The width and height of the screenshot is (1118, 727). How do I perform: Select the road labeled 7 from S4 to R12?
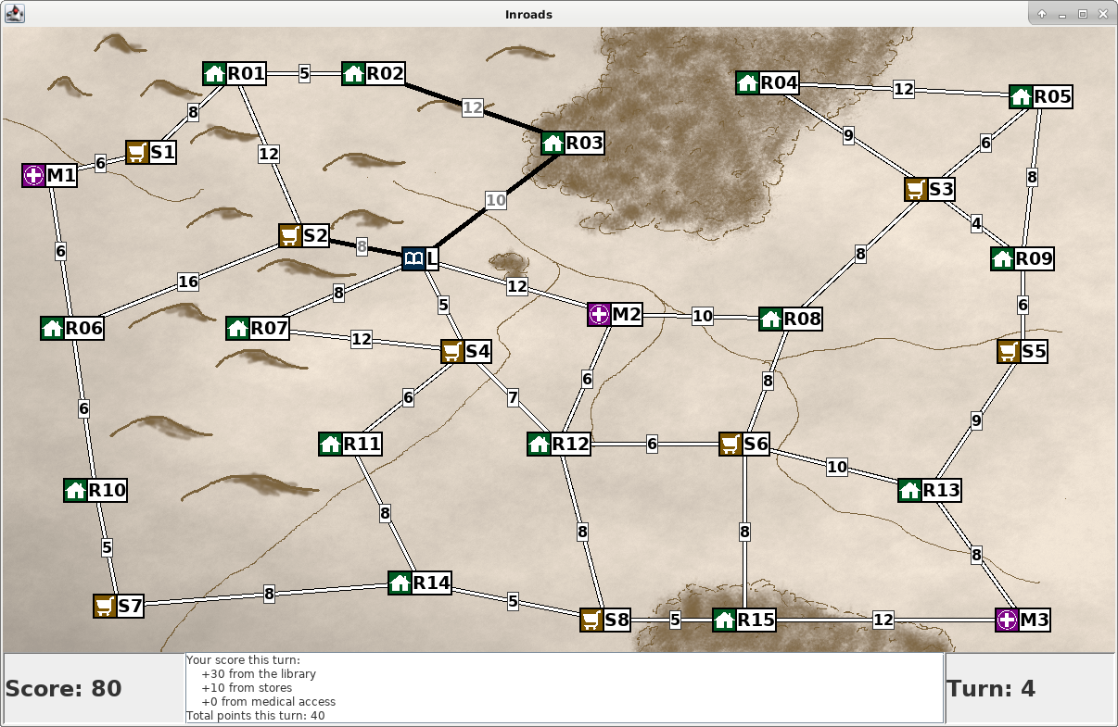pos(513,398)
